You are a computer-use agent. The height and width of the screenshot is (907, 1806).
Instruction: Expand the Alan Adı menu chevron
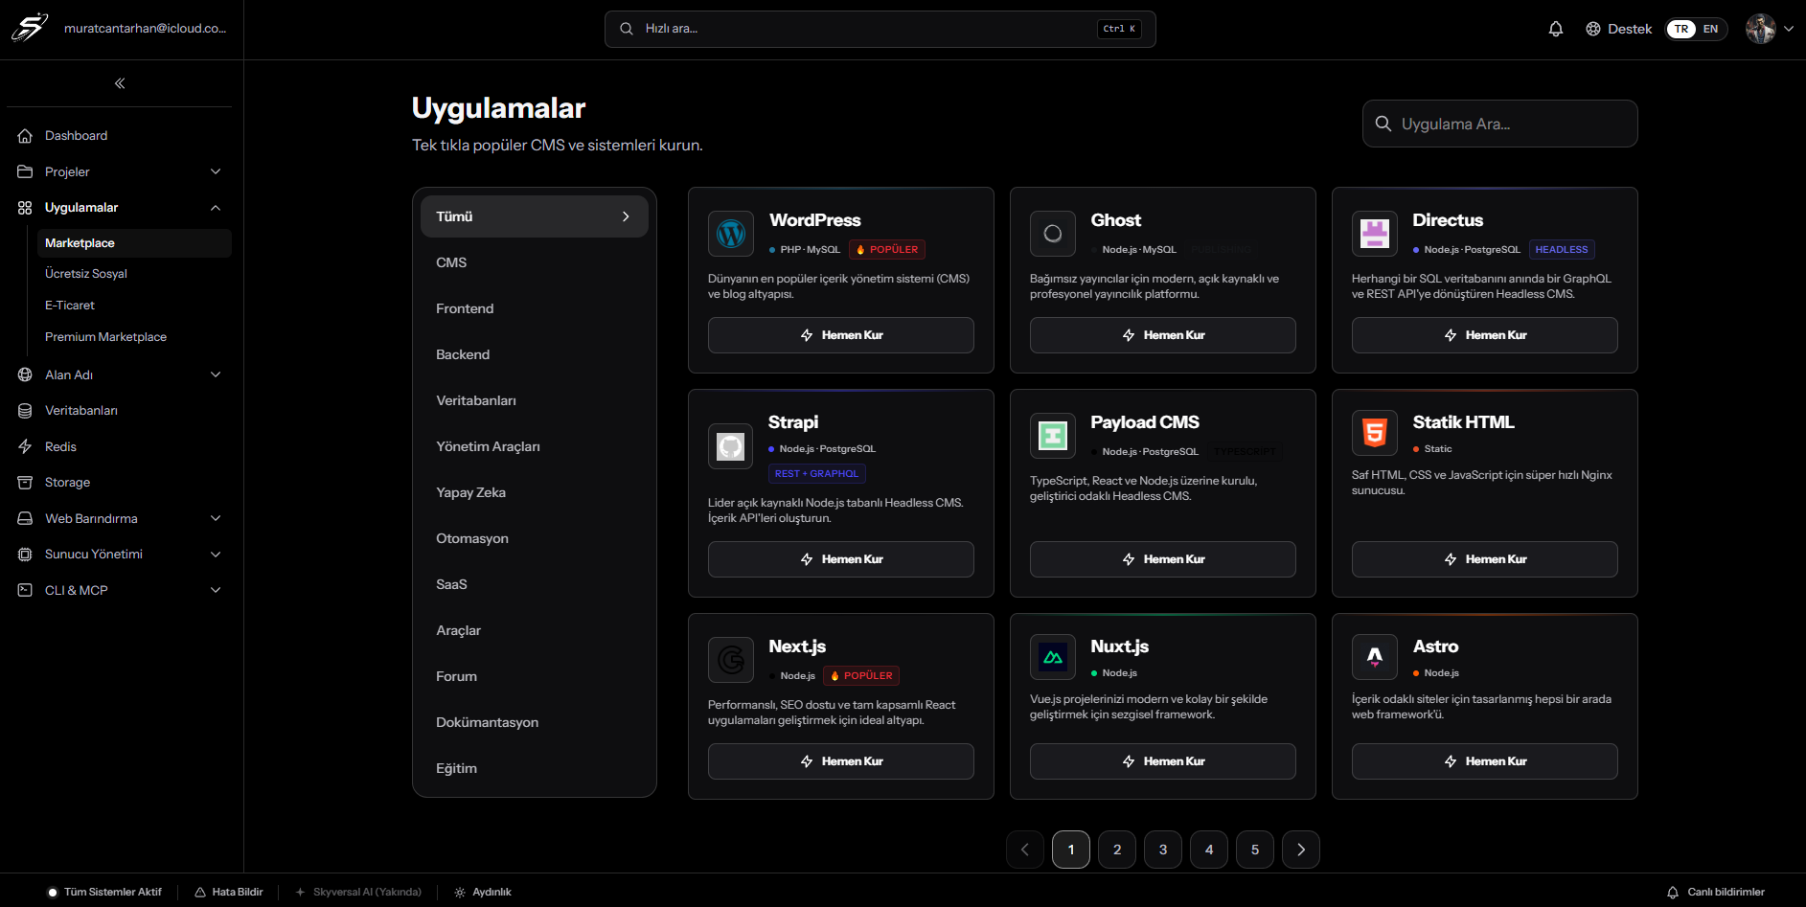[x=216, y=374]
